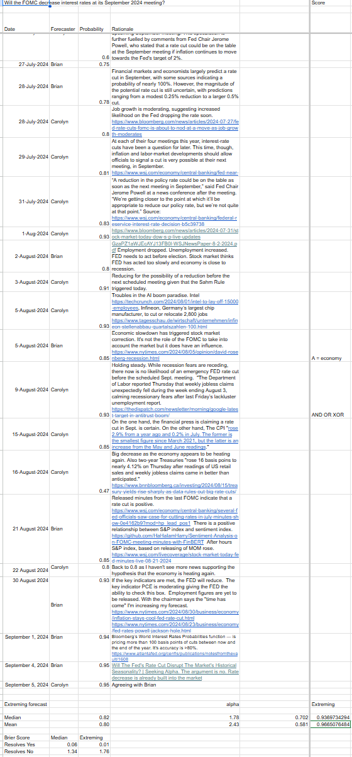
Task: Open the tagesschau.de Infineon link
Action: click(x=175, y=324)
